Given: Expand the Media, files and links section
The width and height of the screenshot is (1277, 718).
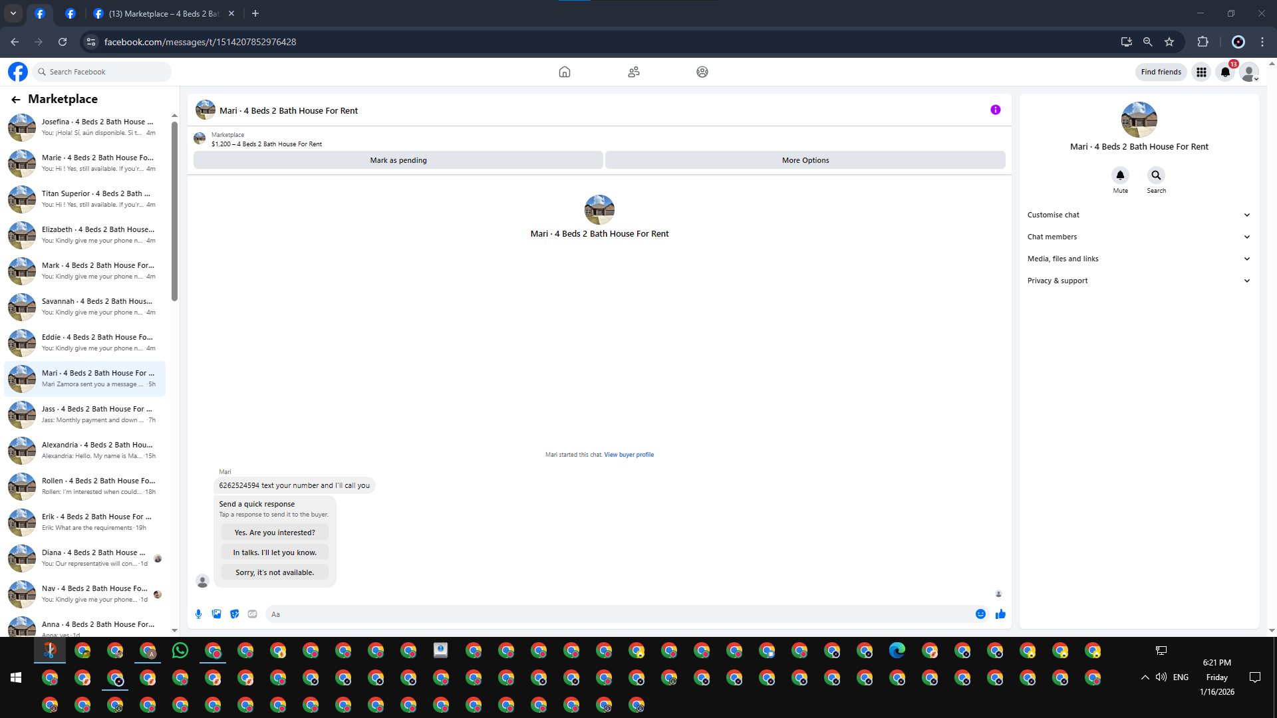Looking at the screenshot, I should pyautogui.click(x=1139, y=259).
